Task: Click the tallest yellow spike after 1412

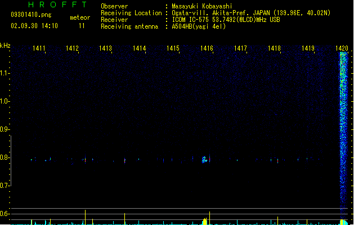Action: point(85,217)
